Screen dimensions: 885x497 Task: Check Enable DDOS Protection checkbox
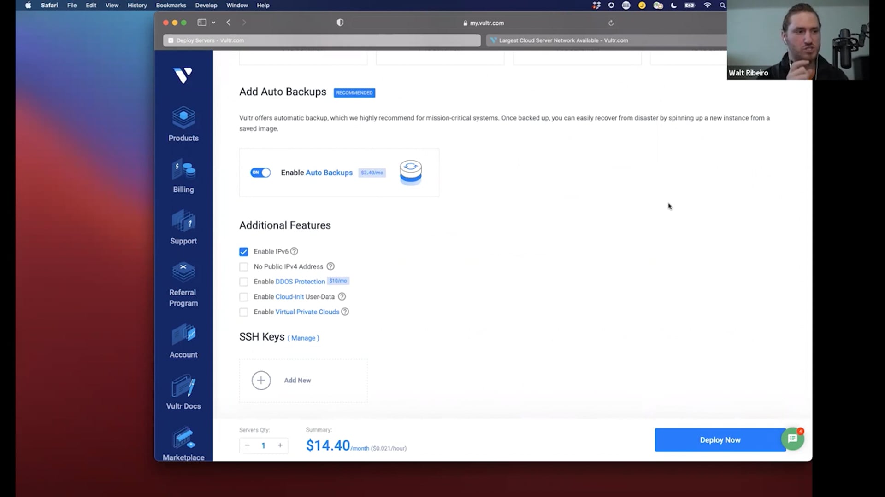(244, 282)
